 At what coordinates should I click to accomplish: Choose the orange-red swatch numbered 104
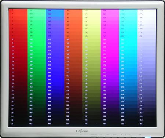pos(73,40)
